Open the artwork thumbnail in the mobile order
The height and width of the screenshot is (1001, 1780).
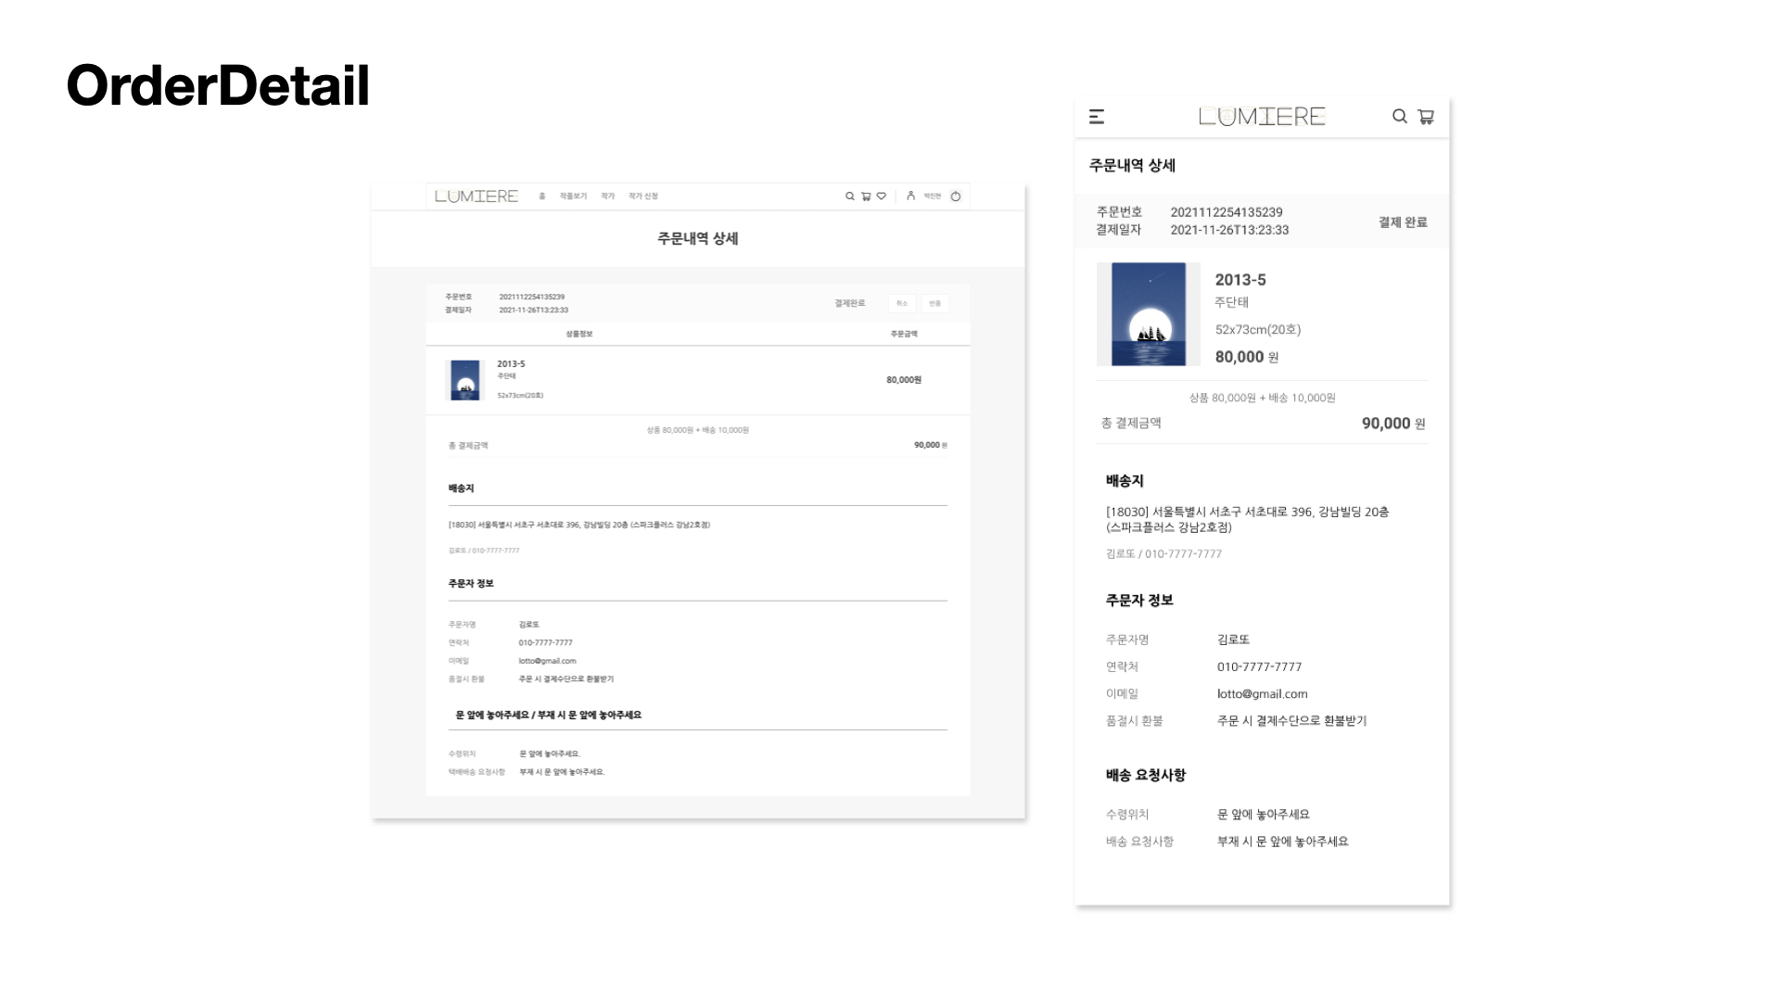click(x=1149, y=314)
